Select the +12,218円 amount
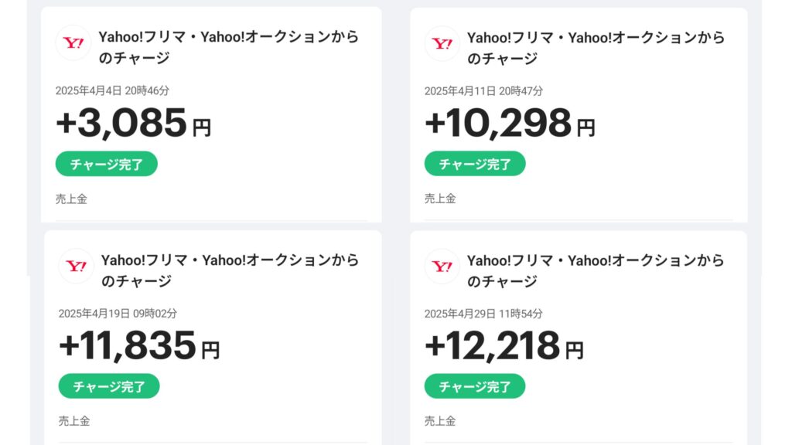Image resolution: width=792 pixels, height=445 pixels. (x=504, y=346)
